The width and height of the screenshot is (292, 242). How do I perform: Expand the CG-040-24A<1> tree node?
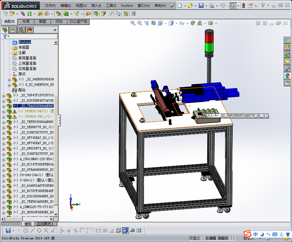[4, 176]
